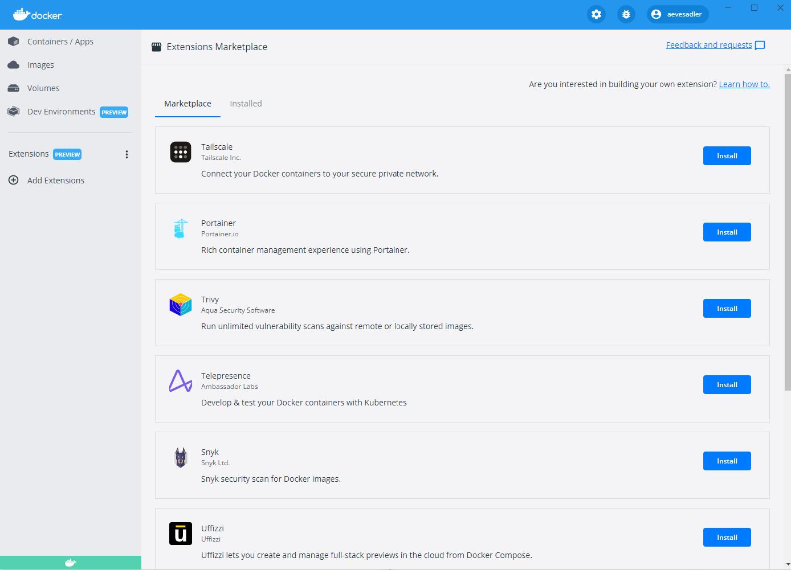The image size is (791, 570).
Task: Click the whale icon in the green status bar
Action: pos(71,563)
